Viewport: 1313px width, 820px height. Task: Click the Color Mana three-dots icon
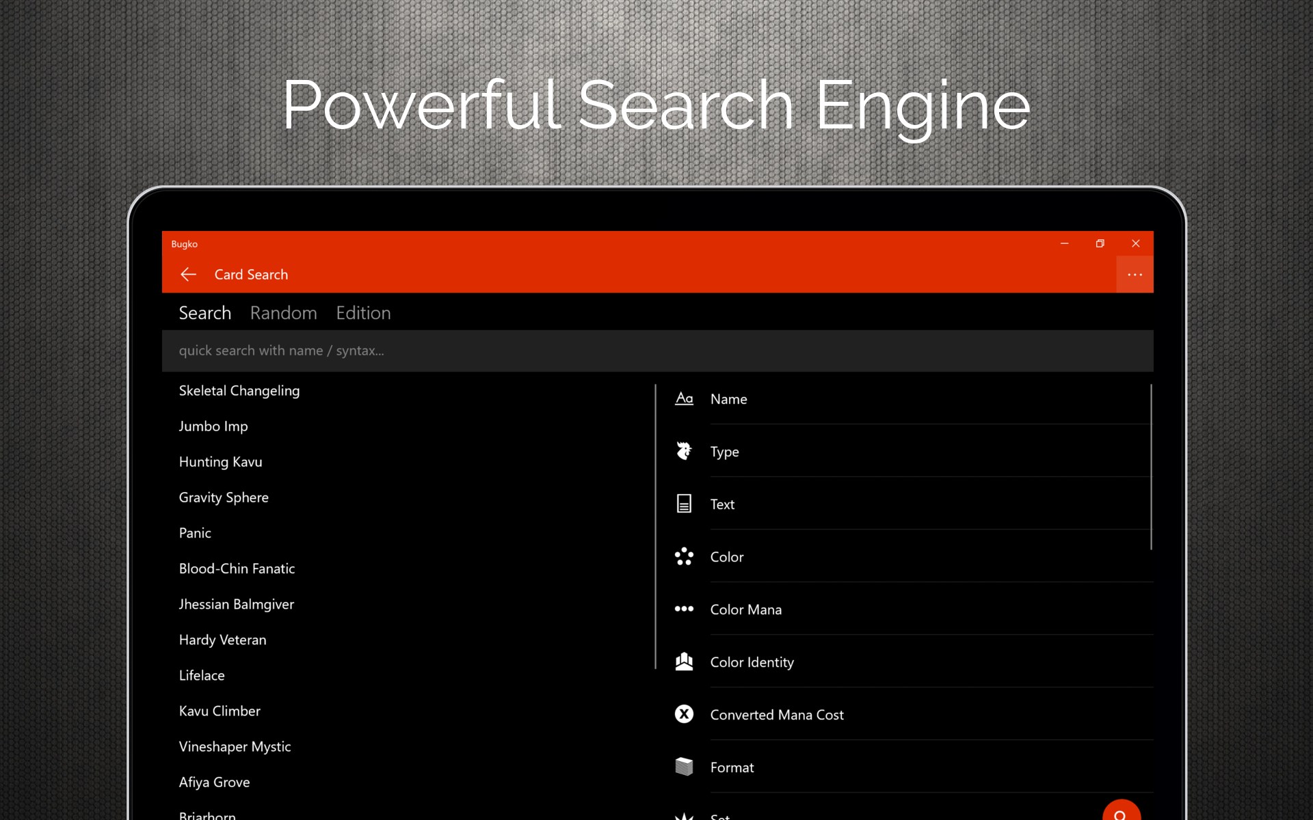point(684,610)
